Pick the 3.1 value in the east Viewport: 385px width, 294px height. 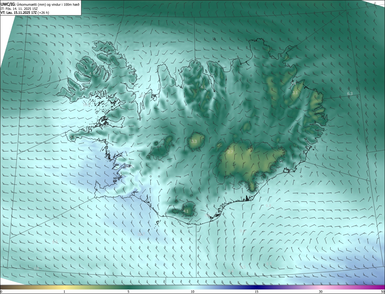(x=295, y=93)
